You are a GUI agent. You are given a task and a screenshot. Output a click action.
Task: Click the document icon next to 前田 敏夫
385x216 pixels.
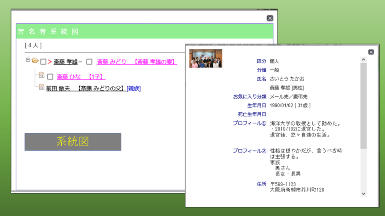[x=42, y=87]
